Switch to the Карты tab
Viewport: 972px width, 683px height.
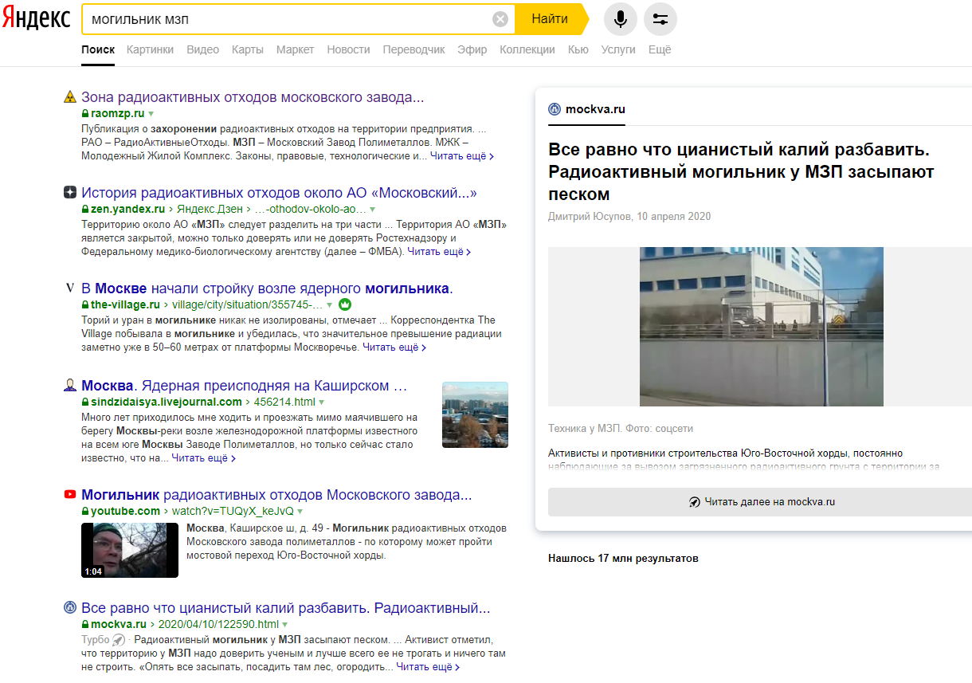[248, 49]
